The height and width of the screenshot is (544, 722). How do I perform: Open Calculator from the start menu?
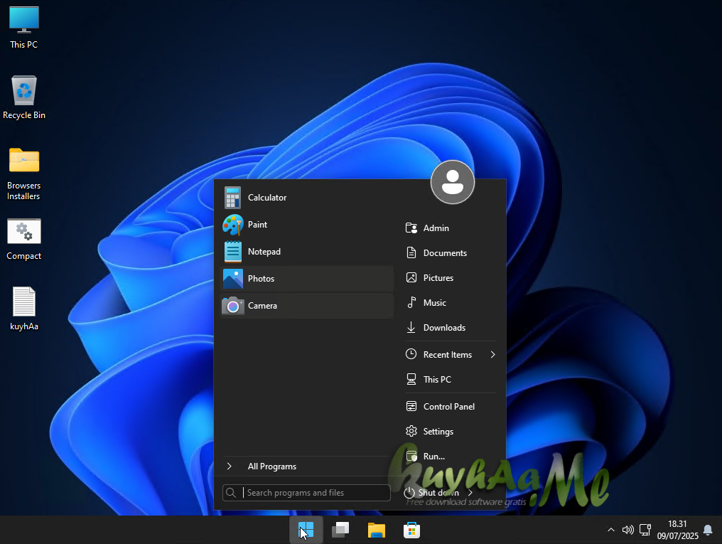tap(306, 198)
